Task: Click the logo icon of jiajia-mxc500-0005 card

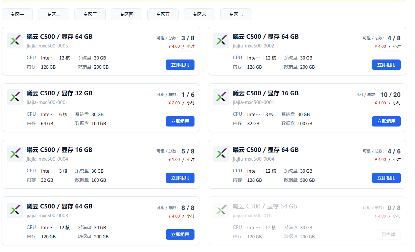Action: tap(15, 41)
